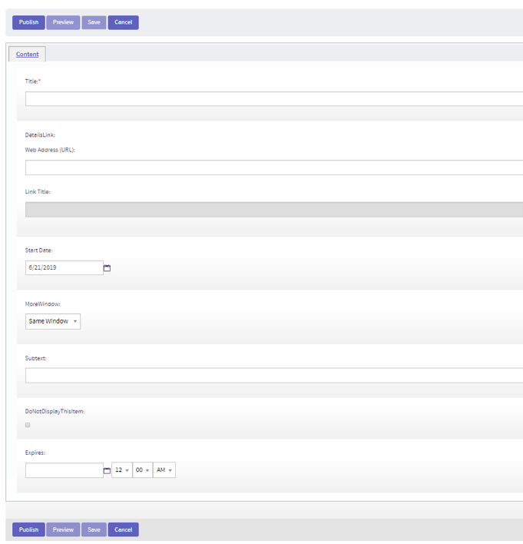Expand the MoreWindow Same Window dropdown
This screenshot has width=523, height=544.
53,321
